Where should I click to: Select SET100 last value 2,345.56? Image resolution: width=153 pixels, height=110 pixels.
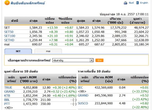[x=36, y=36]
